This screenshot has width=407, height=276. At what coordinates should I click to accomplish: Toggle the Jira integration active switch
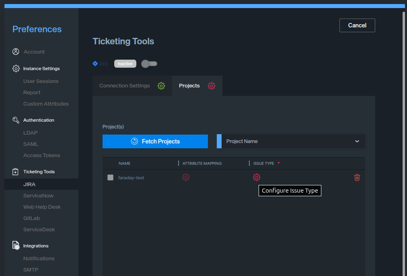pyautogui.click(x=149, y=64)
